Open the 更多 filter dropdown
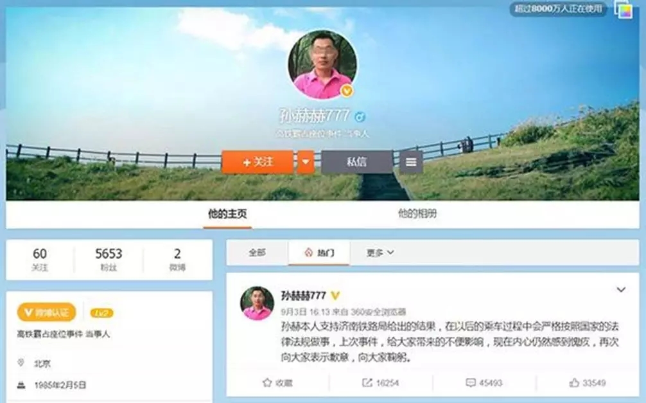The image size is (646, 403). (380, 253)
